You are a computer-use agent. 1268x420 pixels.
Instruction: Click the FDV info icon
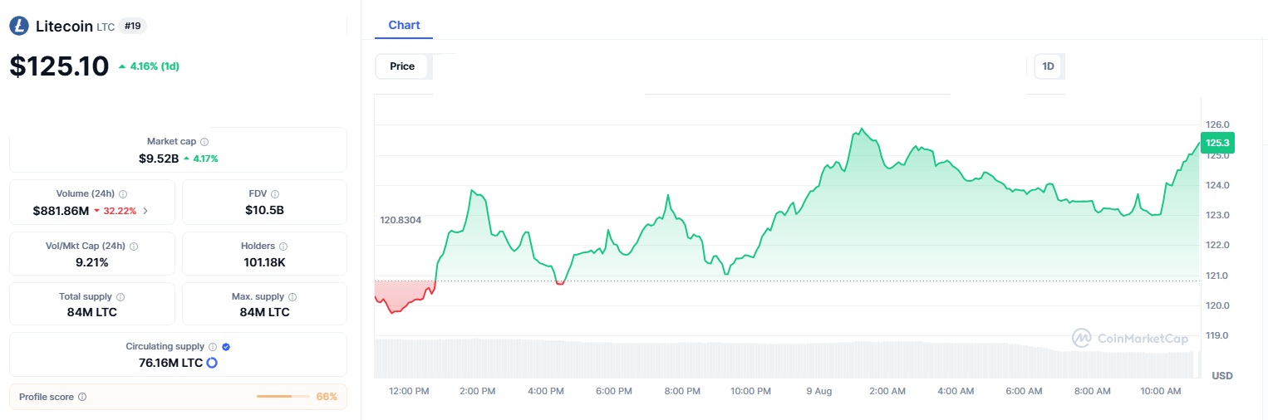(x=275, y=193)
